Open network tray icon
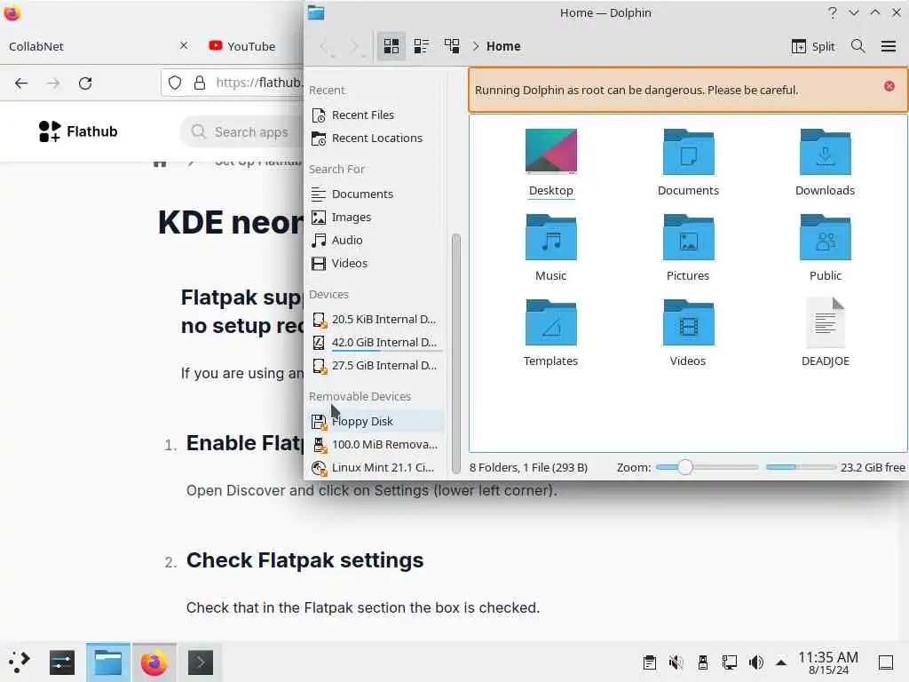909x682 pixels. [730, 662]
